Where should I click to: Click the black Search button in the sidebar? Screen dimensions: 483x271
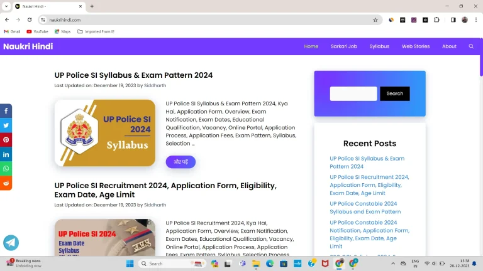(x=394, y=93)
